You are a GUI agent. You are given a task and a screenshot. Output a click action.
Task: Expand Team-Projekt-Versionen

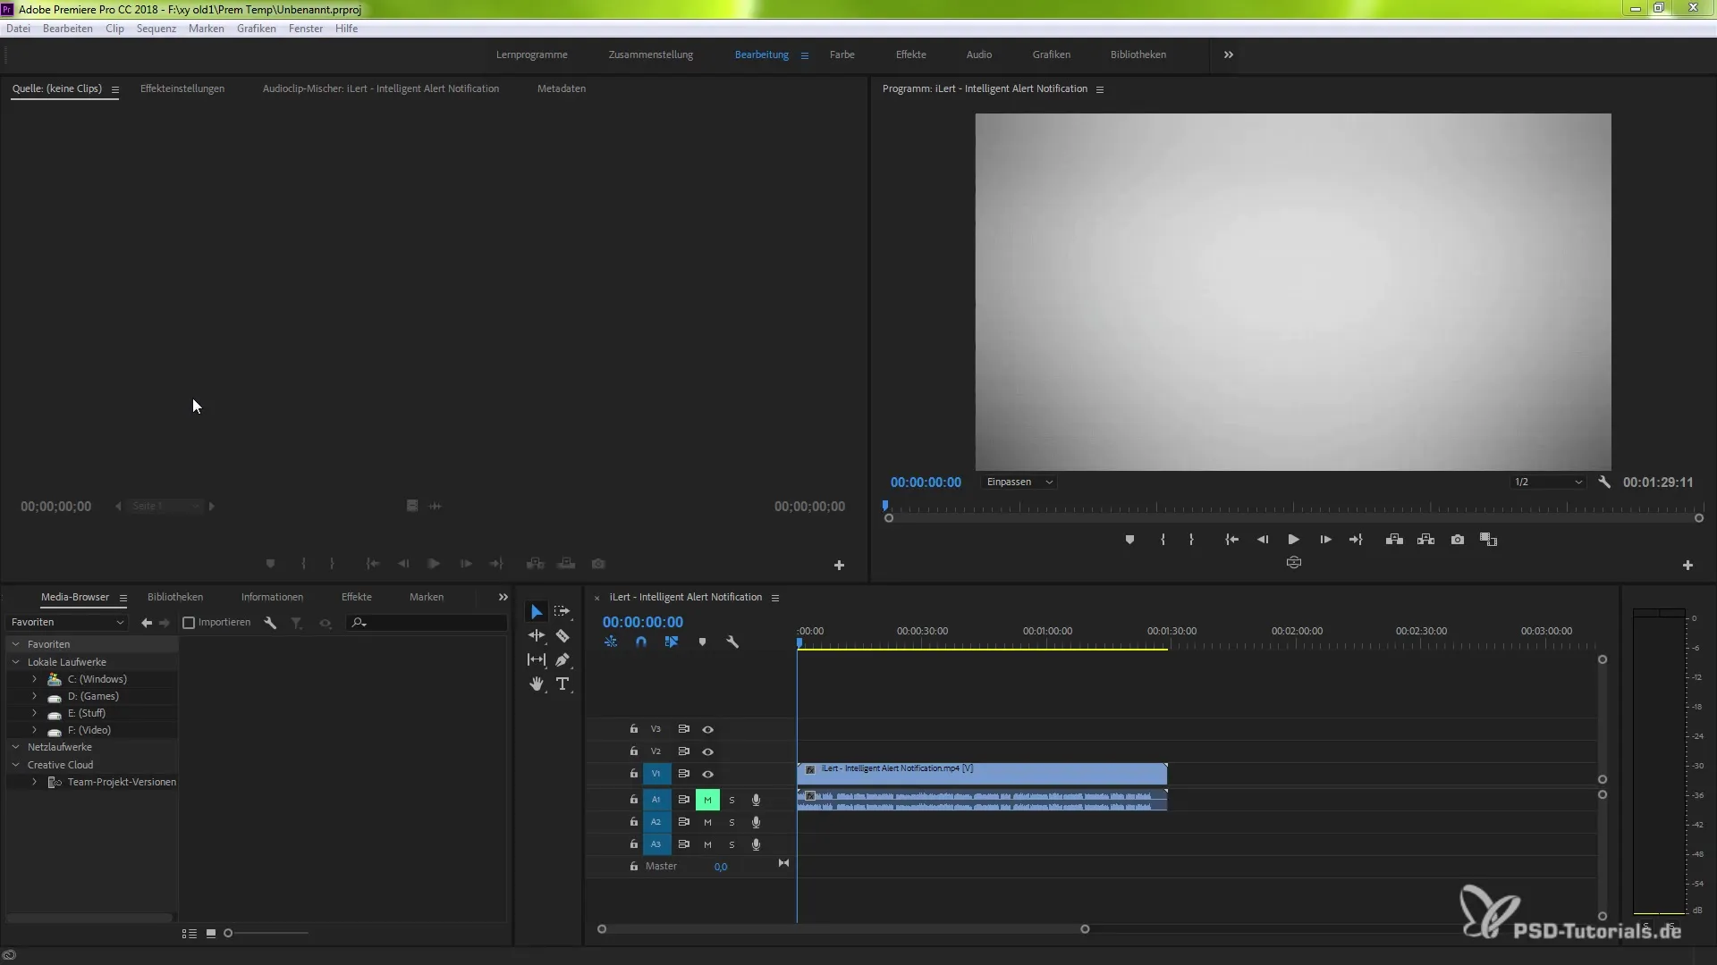tap(34, 783)
